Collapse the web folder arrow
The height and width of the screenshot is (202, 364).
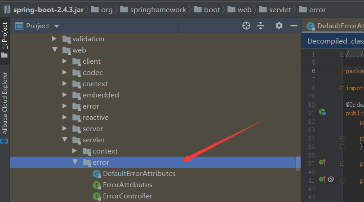pyautogui.click(x=55, y=49)
